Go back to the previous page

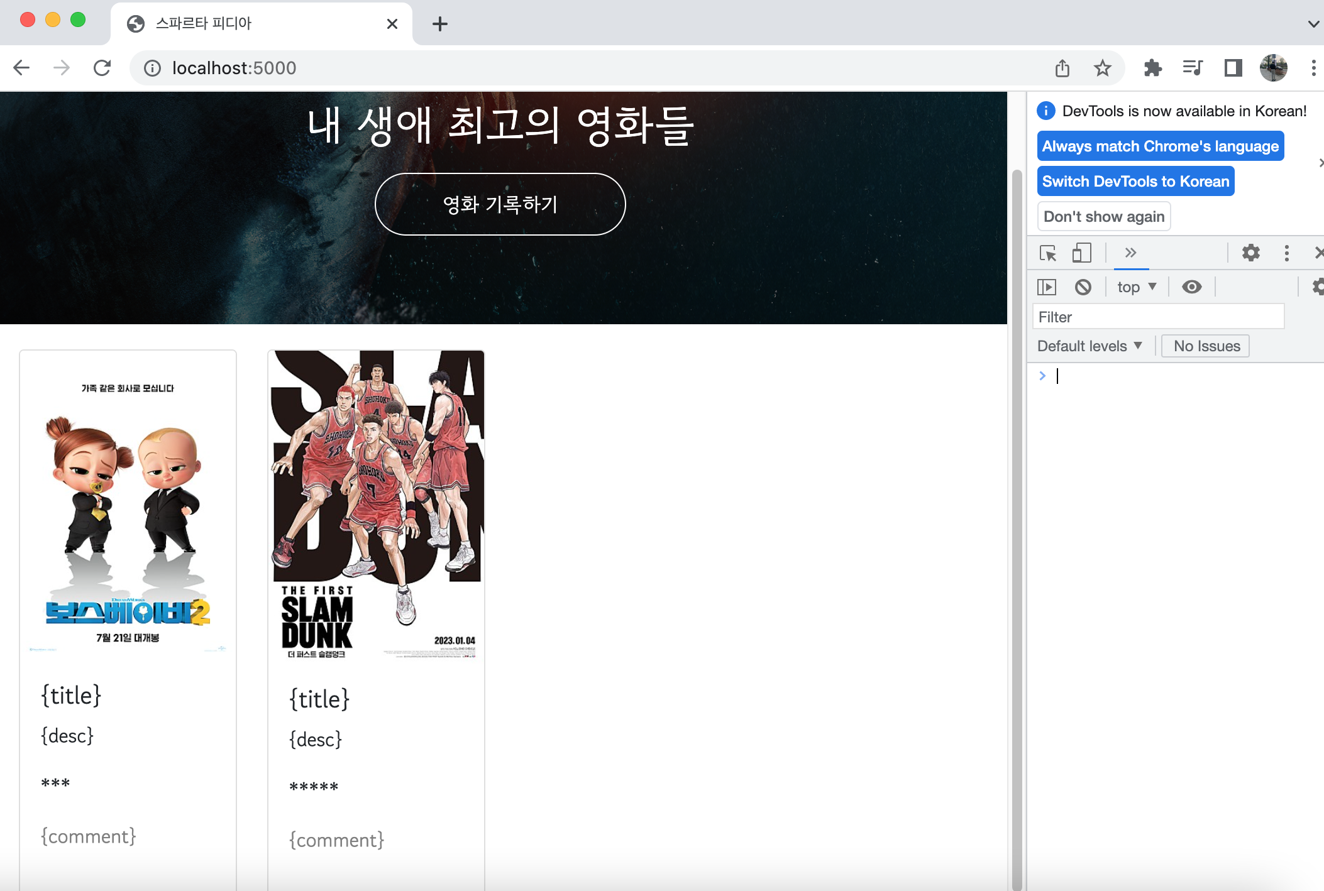tap(22, 68)
